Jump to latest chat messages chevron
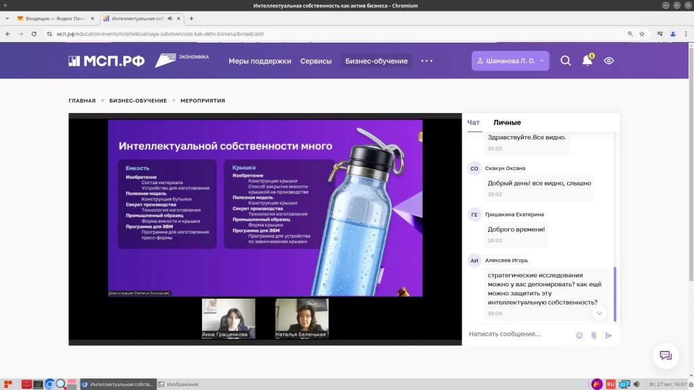Screen dimensions: 694x390 point(599,313)
